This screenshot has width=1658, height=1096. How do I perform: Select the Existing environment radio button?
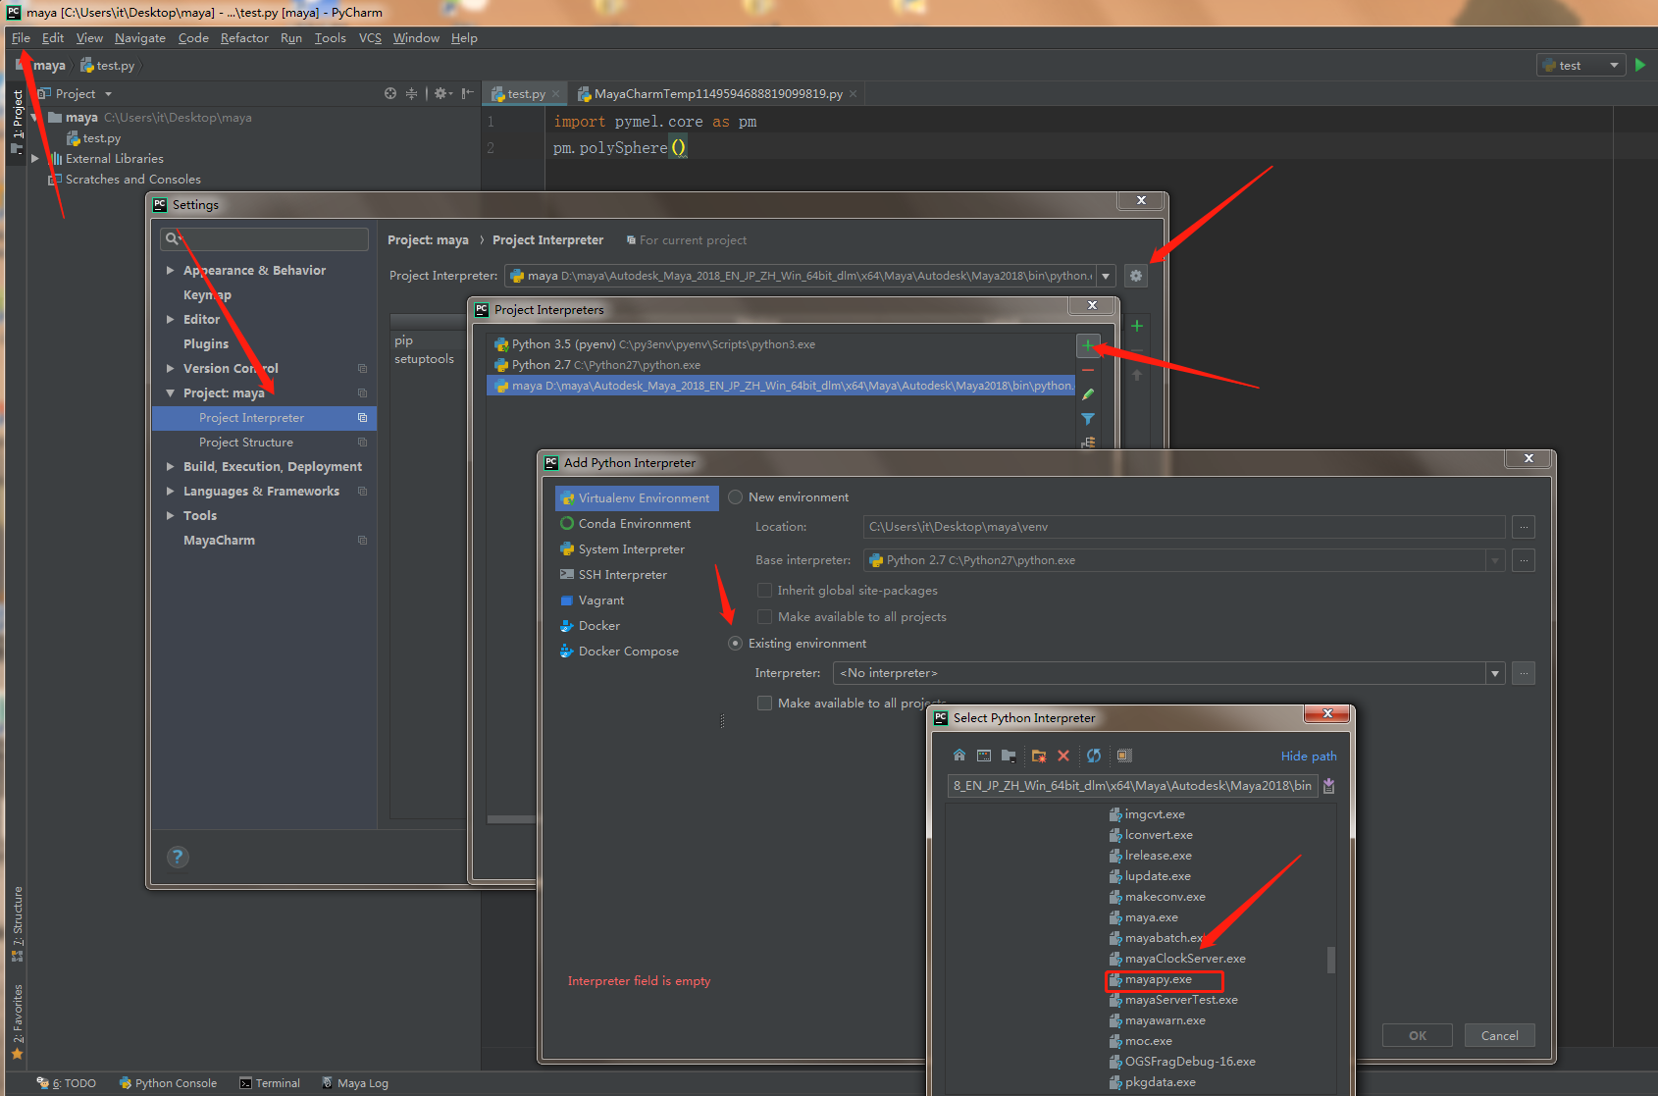pyautogui.click(x=736, y=644)
